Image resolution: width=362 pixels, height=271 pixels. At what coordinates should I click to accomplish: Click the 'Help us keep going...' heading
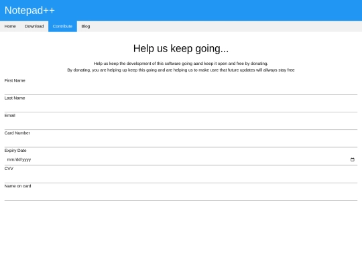click(181, 49)
